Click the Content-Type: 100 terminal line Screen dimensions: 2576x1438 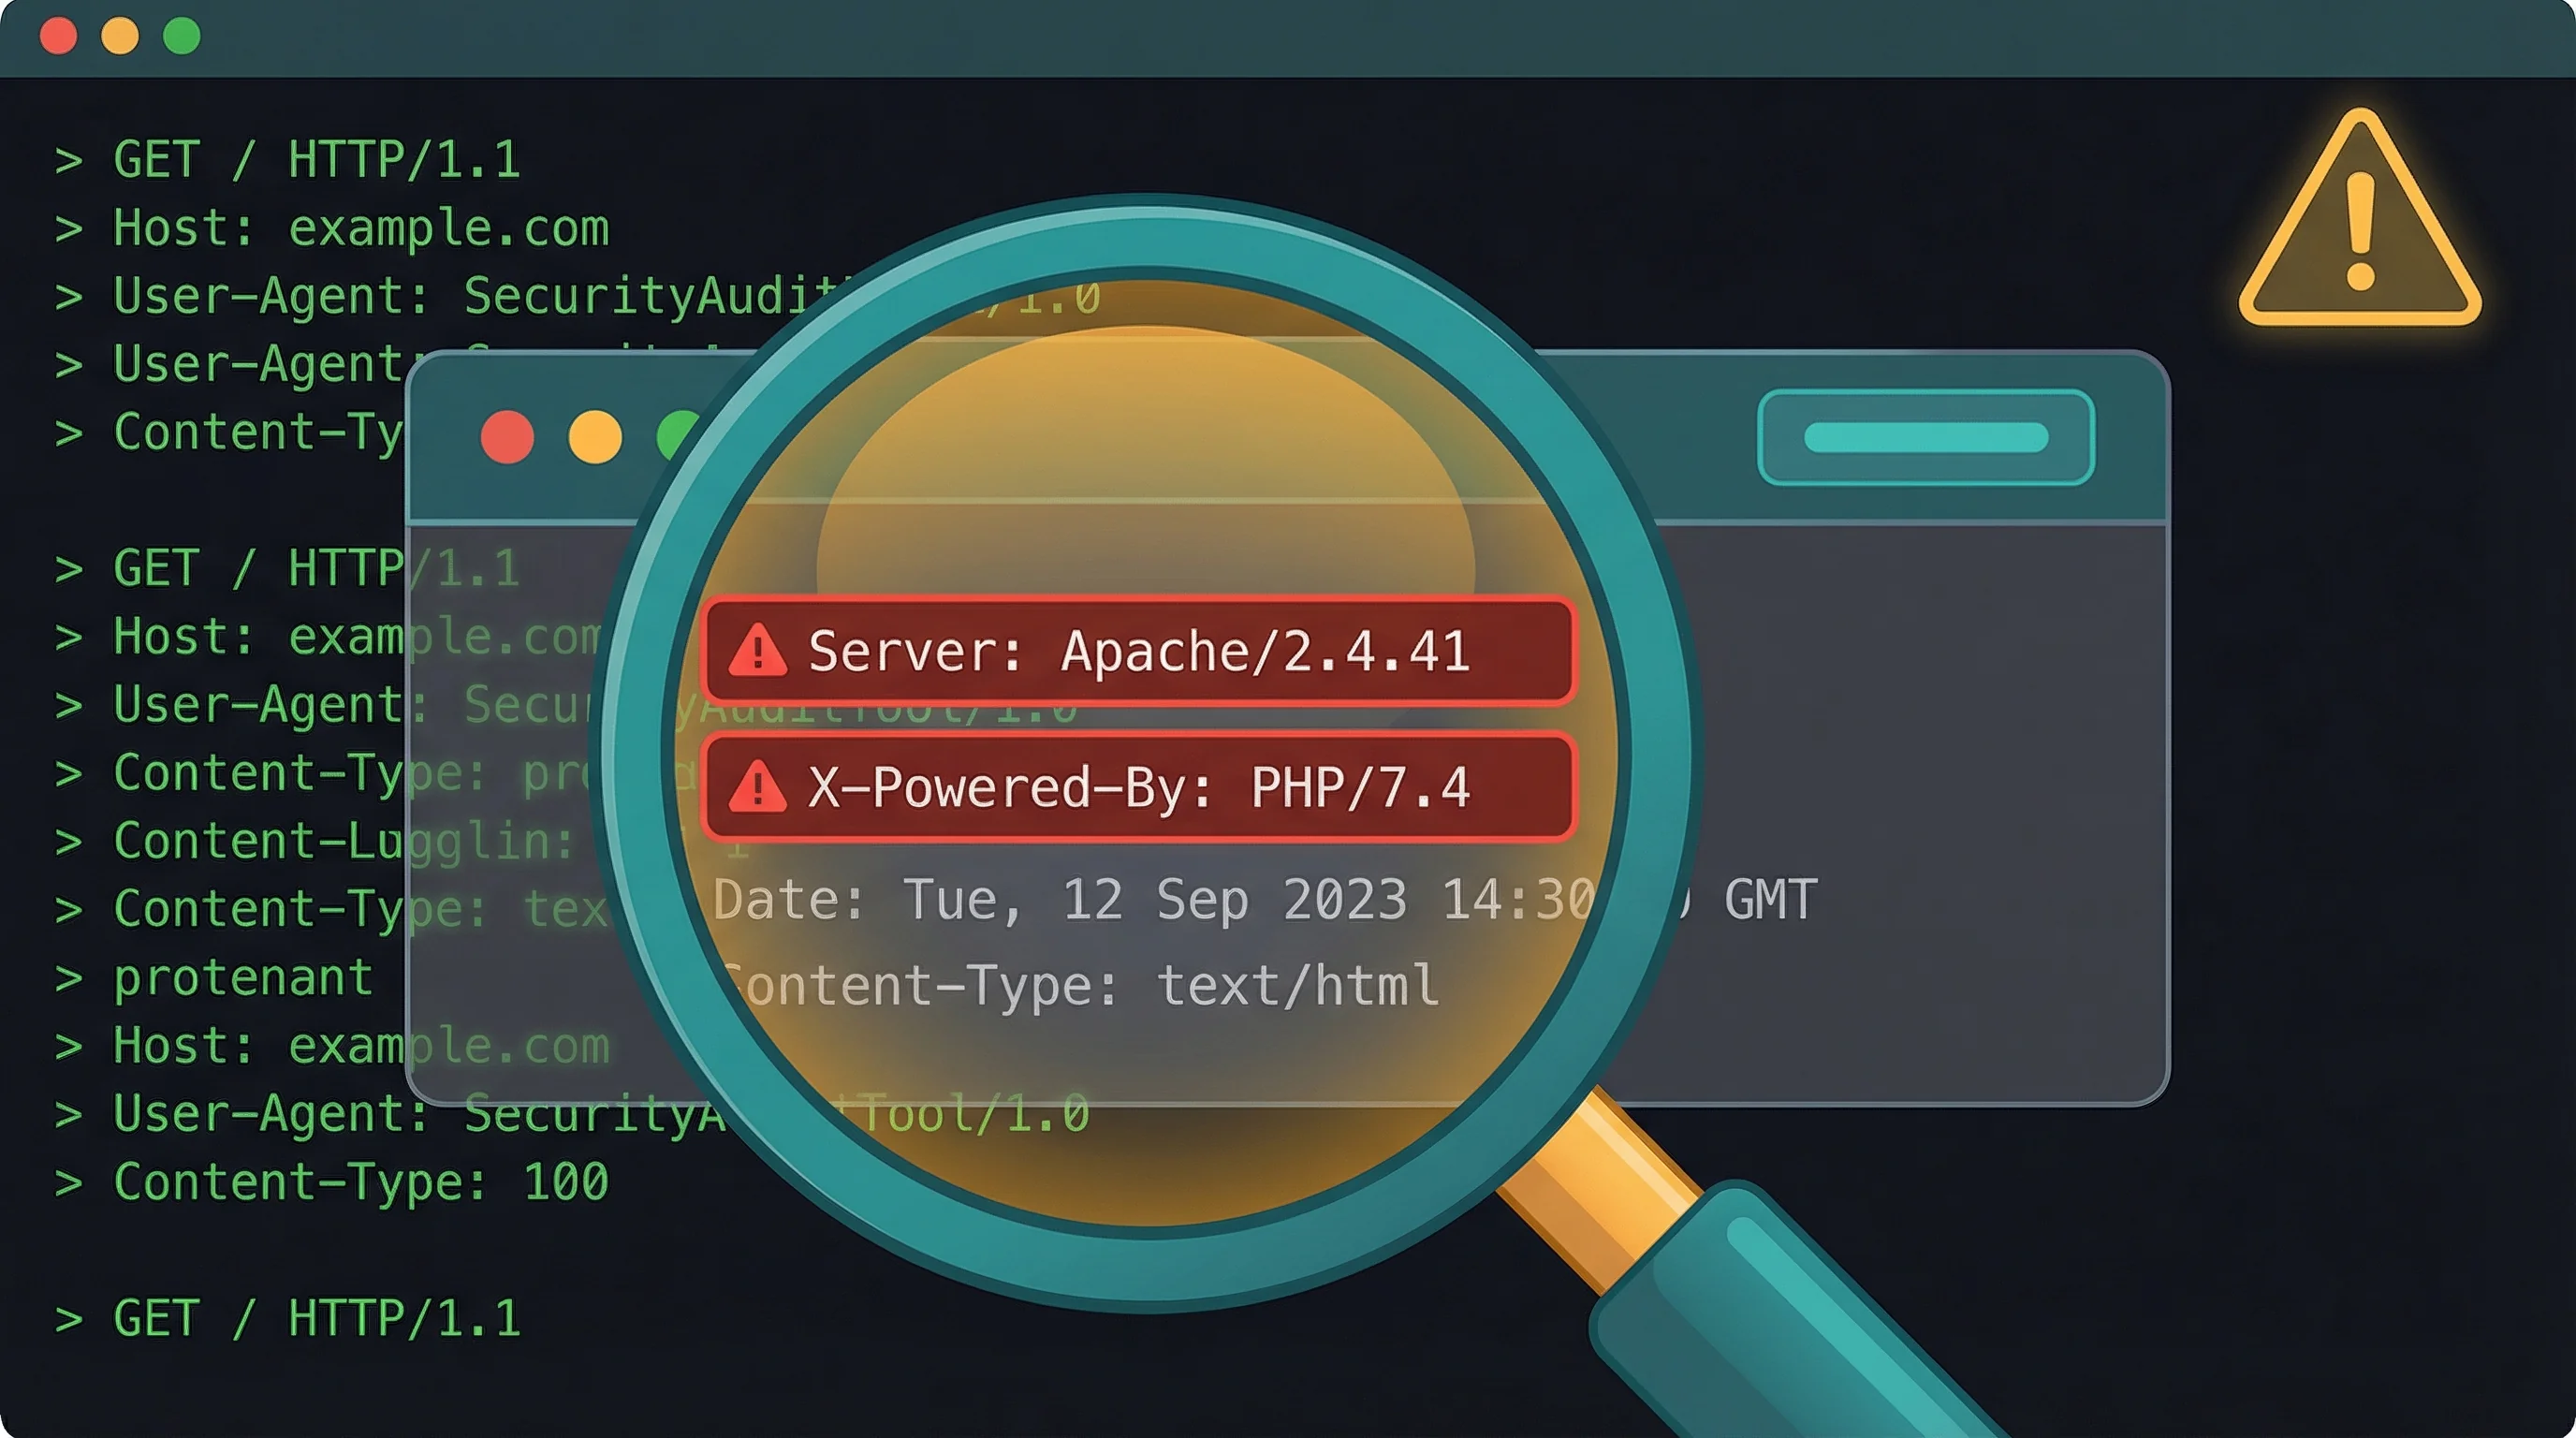pos(332,1182)
